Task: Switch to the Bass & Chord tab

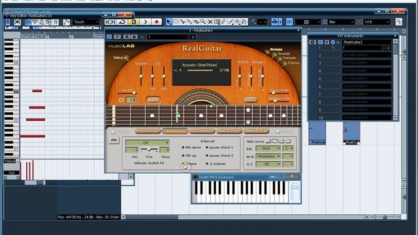Action: click(x=229, y=131)
